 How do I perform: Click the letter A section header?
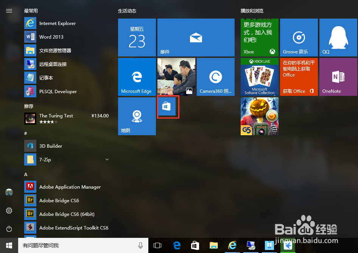26,174
